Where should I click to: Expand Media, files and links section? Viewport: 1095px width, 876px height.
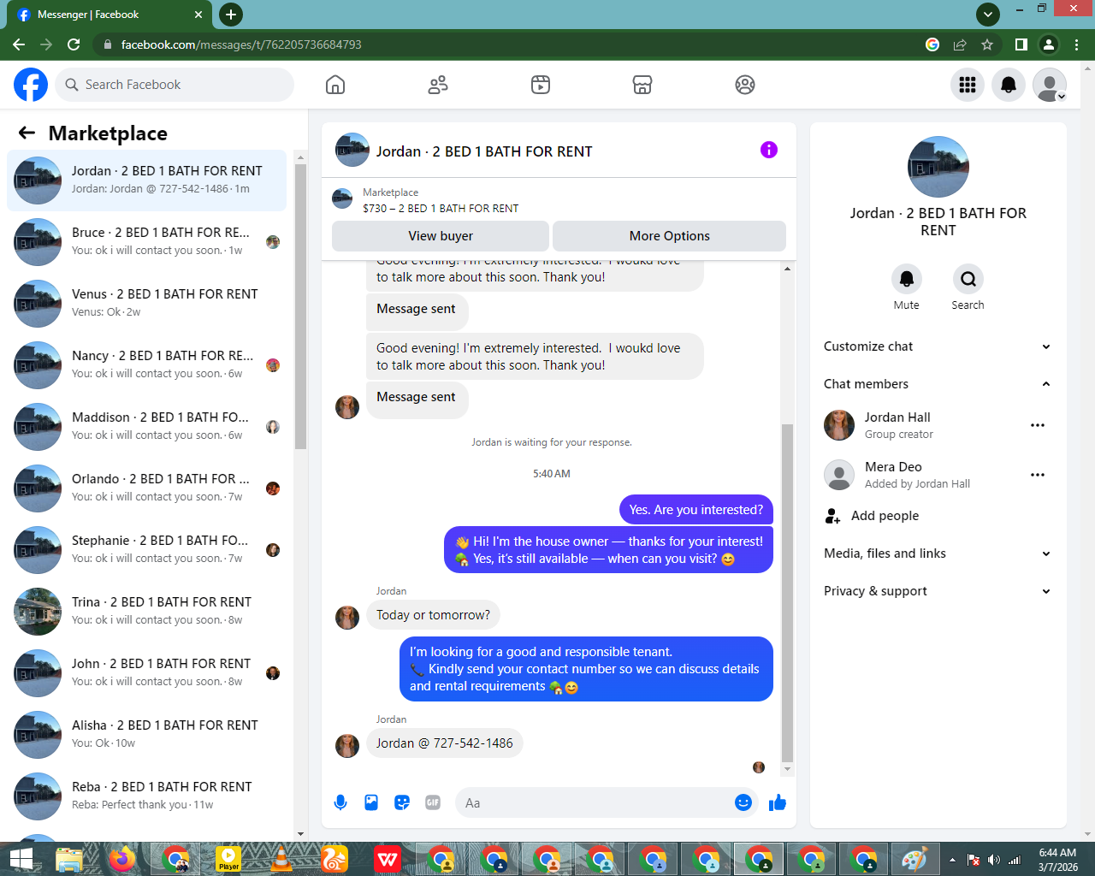pyautogui.click(x=938, y=553)
